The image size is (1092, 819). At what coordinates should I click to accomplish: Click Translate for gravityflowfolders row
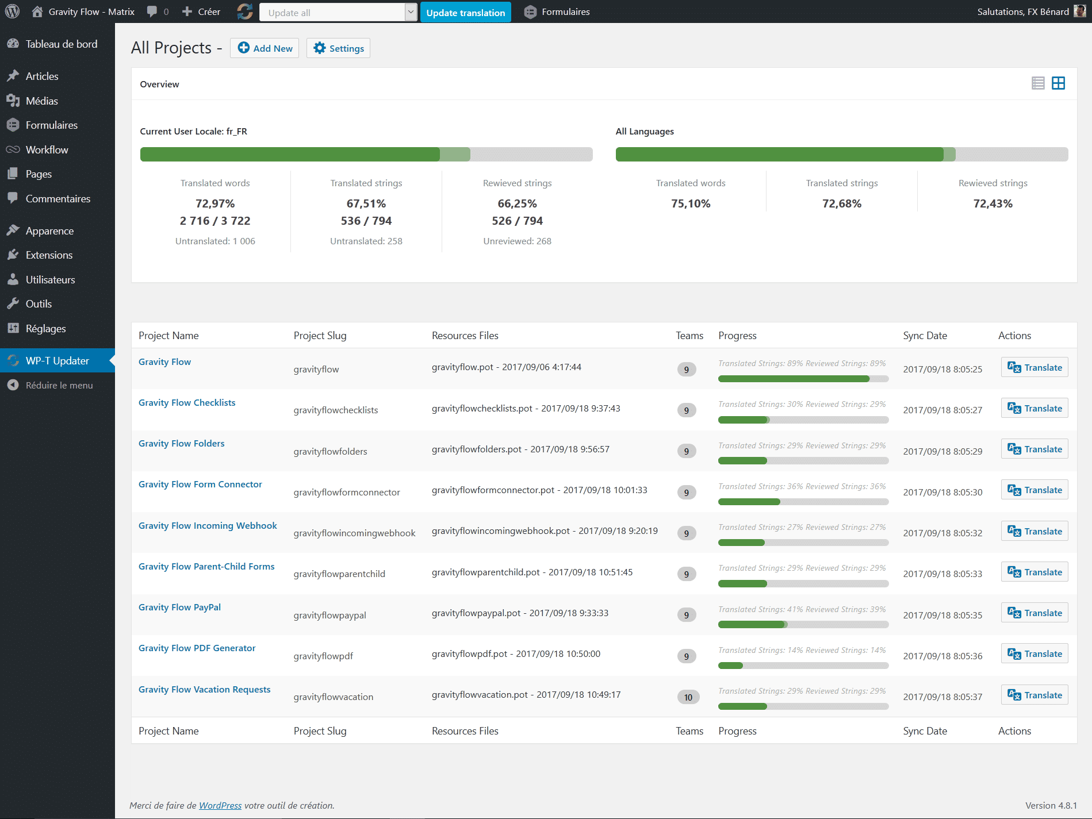coord(1034,449)
